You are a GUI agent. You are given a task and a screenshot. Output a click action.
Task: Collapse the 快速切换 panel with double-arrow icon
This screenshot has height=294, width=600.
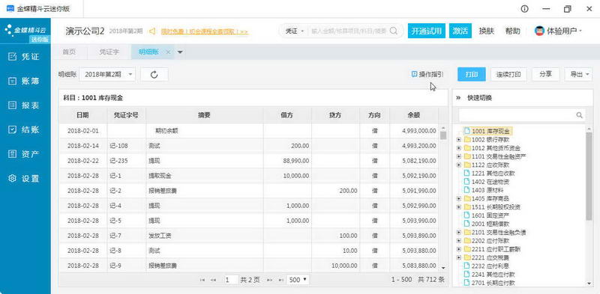click(x=458, y=98)
